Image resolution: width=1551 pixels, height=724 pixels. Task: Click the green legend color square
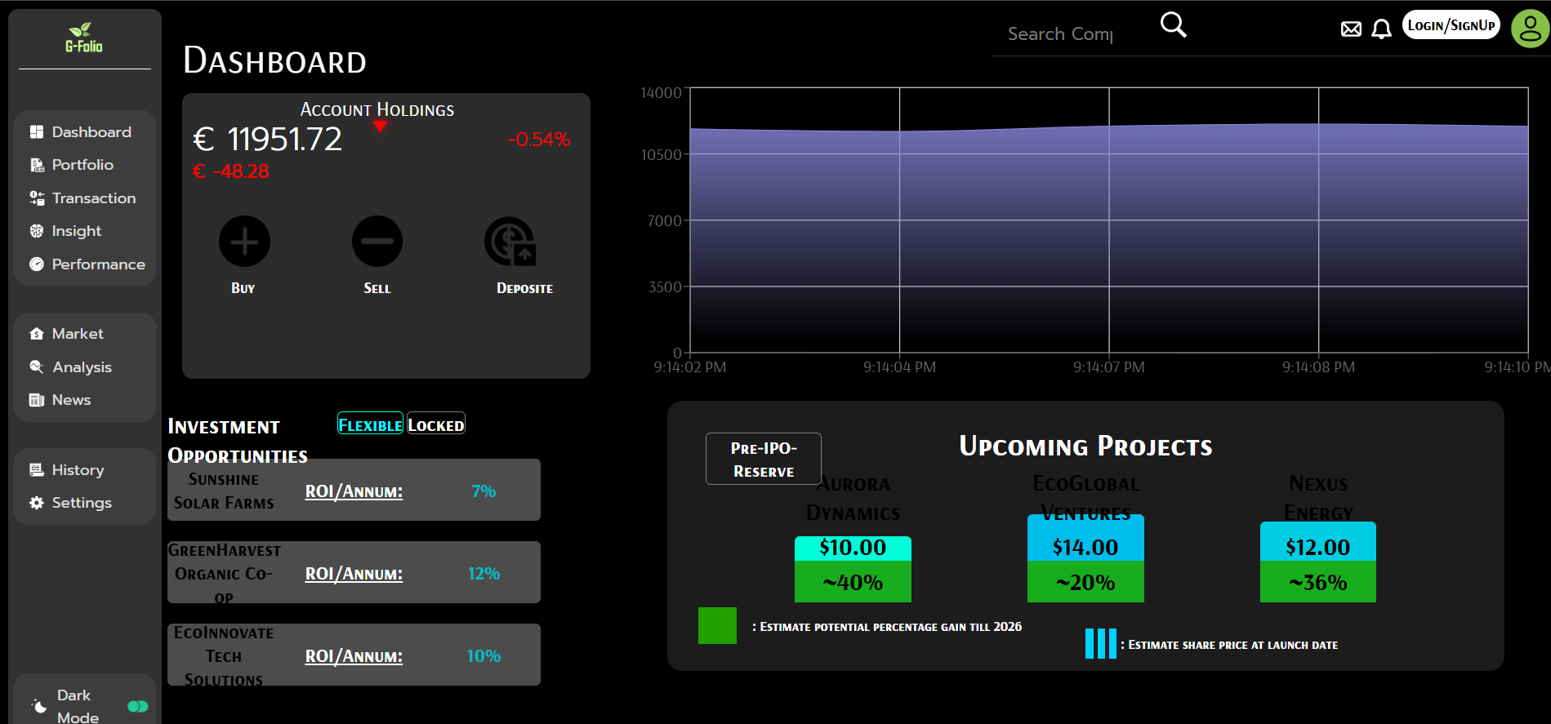tap(717, 625)
